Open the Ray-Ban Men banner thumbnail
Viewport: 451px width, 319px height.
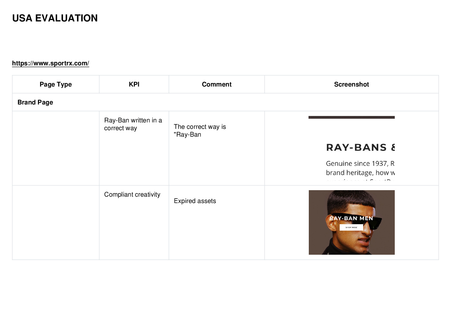[352, 222]
